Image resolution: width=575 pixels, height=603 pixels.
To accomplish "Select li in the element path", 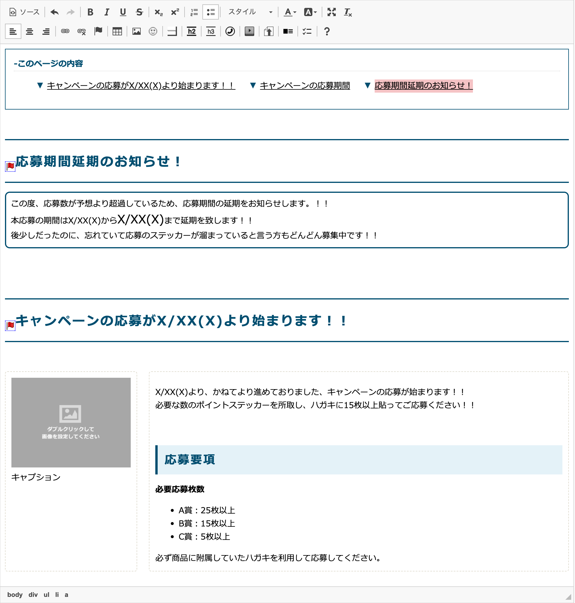I will click(x=57, y=595).
